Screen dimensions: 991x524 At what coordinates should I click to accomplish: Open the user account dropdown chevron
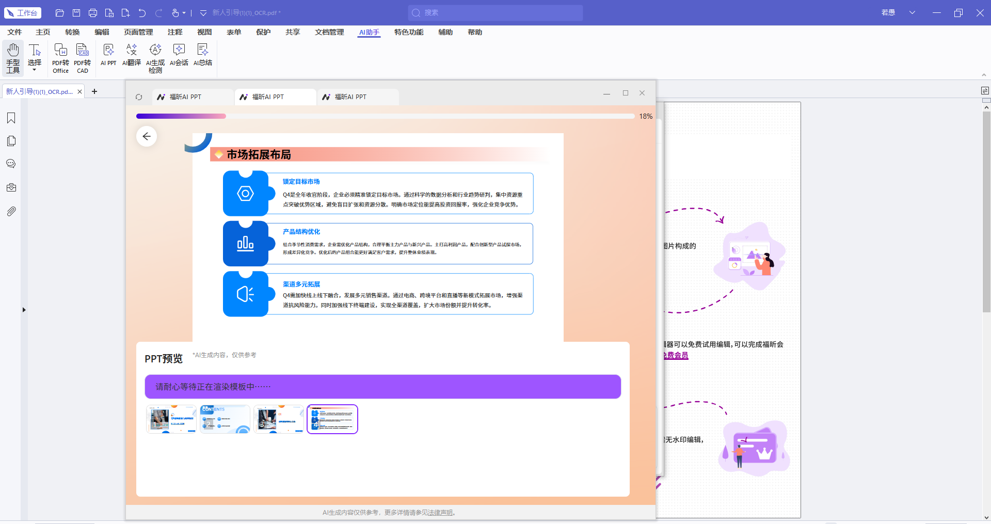[x=912, y=12]
